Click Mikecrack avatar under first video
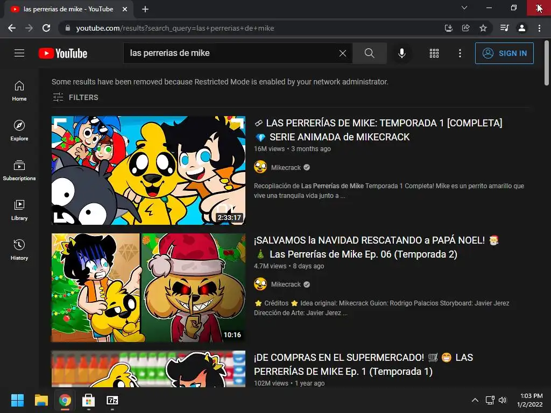This screenshot has height=413, width=551. point(260,167)
